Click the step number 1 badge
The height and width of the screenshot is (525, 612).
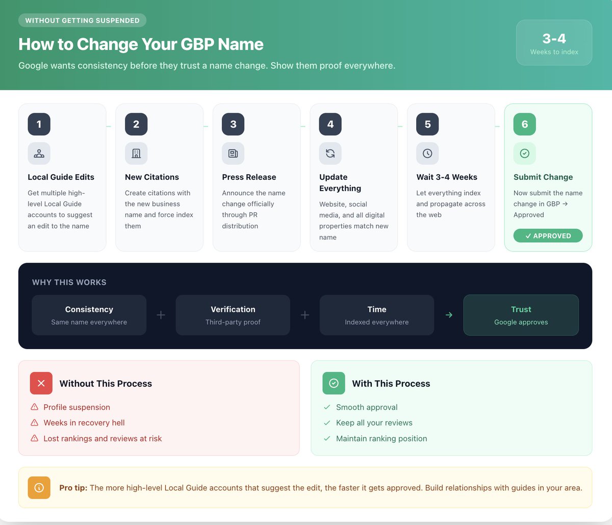tap(39, 124)
